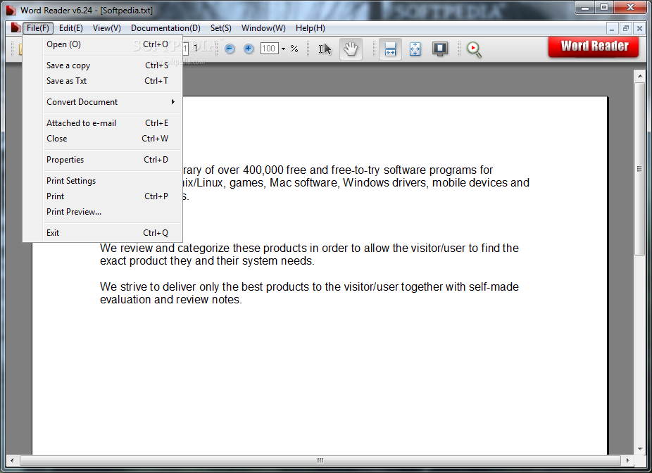This screenshot has height=473, width=652.
Task: Enable fit whole page view
Action: (415, 49)
